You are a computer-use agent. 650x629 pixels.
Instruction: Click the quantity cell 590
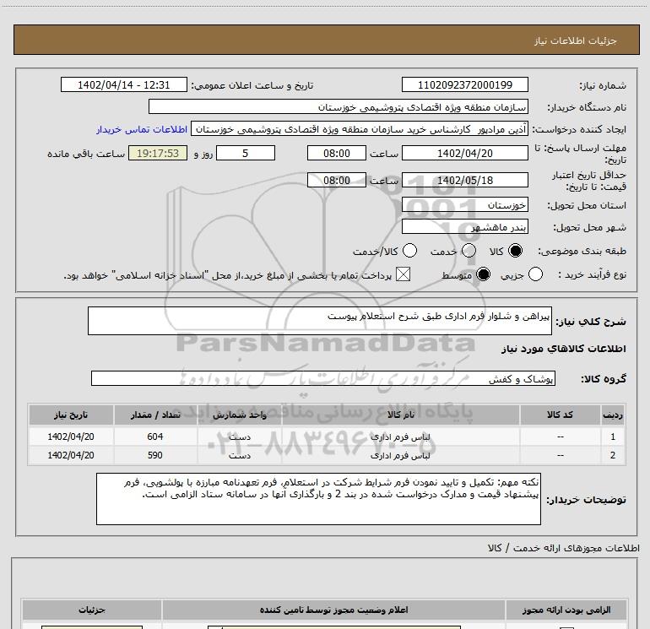tap(155, 455)
